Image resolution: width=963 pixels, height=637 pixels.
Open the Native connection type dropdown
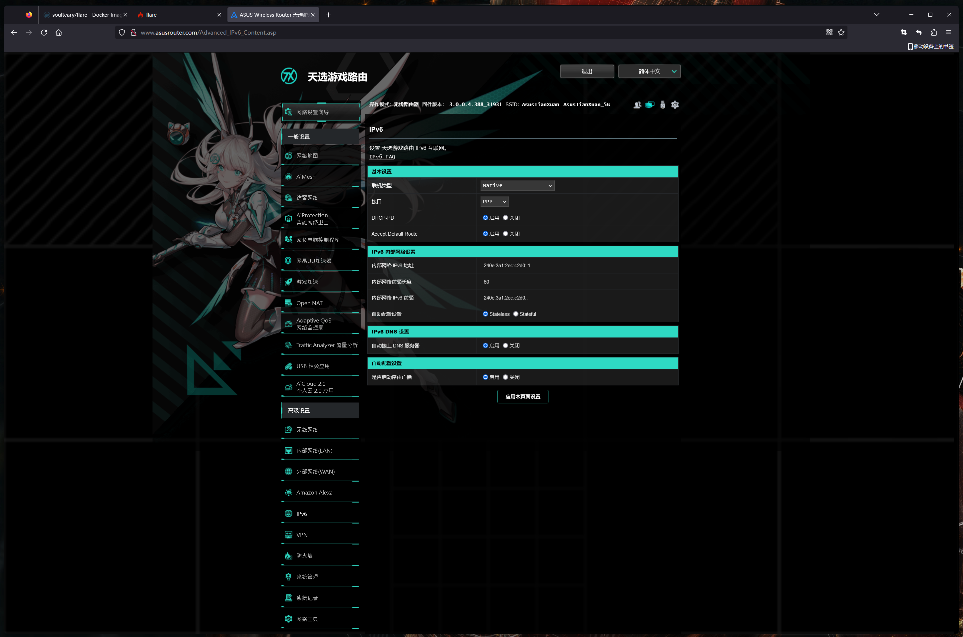(517, 185)
